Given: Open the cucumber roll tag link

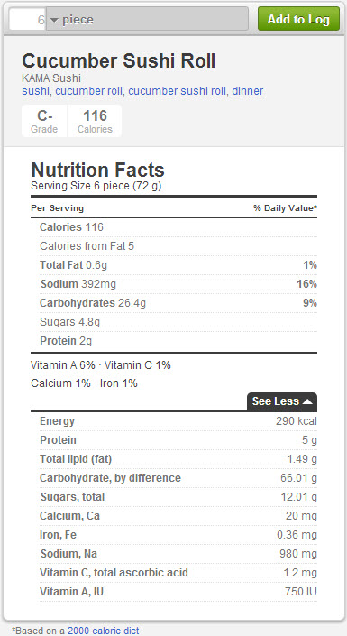Looking at the screenshot, I should 88,91.
